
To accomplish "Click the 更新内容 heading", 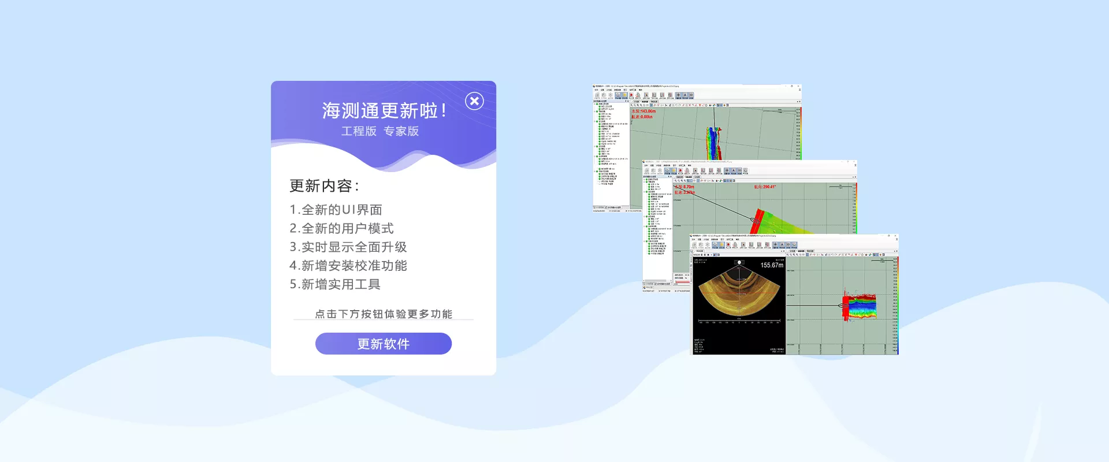I will point(324,186).
